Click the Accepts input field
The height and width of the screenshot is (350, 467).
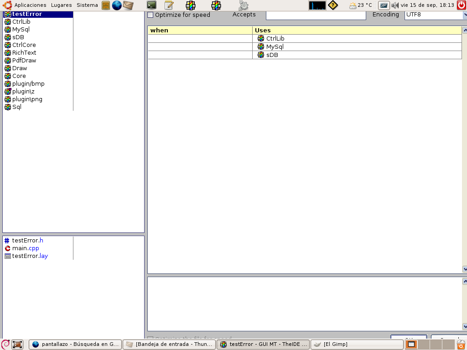[316, 15]
